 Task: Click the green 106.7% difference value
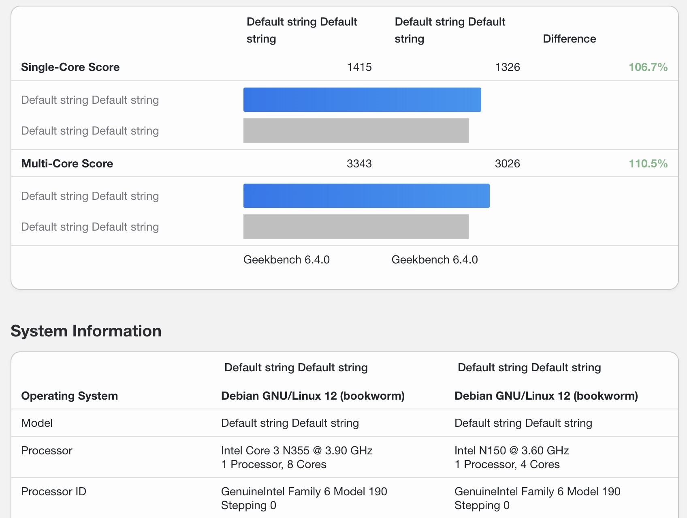pos(648,67)
